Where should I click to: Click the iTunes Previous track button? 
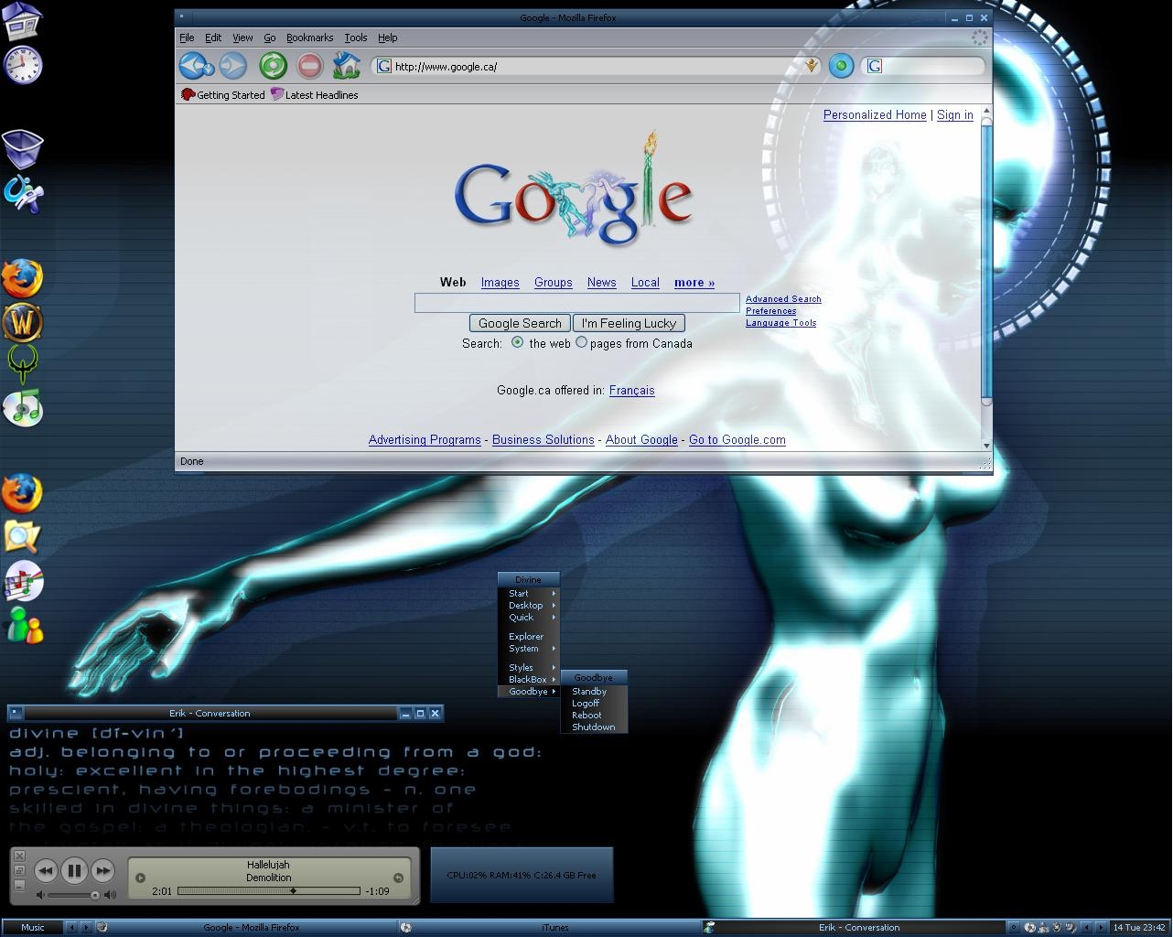(46, 871)
